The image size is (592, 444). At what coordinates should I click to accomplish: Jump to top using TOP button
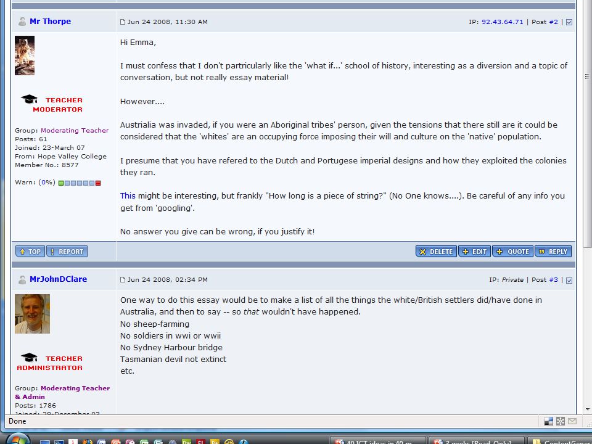pyautogui.click(x=30, y=252)
